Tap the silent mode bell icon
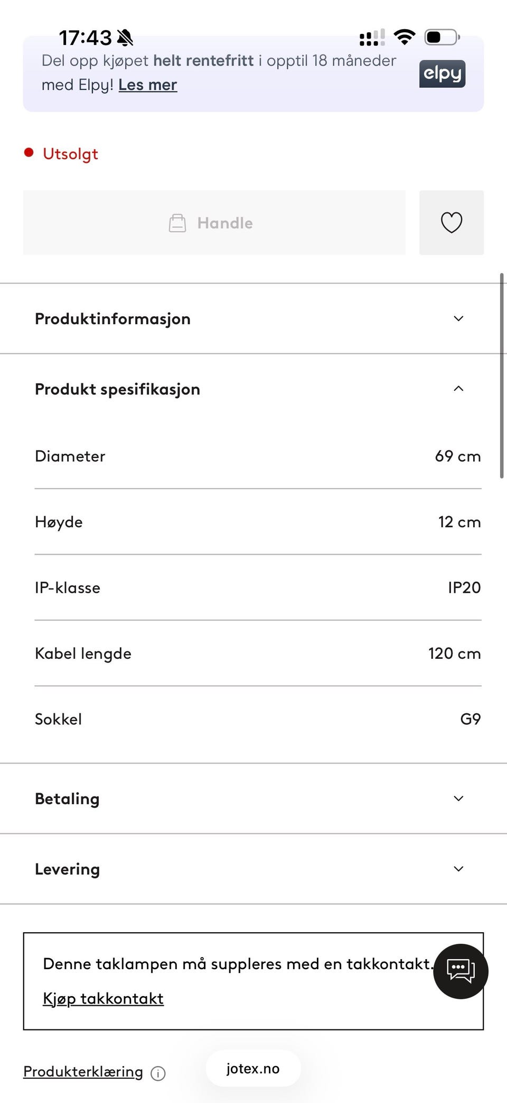Image resolution: width=507 pixels, height=1103 pixels. click(125, 38)
